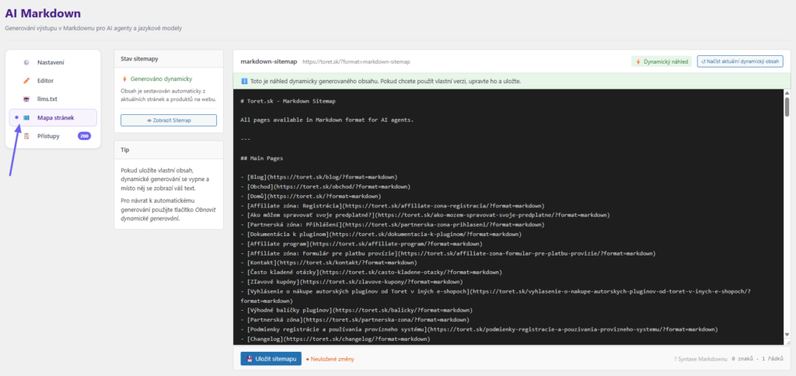Click Načíst aktuální dynamický obsah button
This screenshot has height=376, width=796.
coord(740,61)
